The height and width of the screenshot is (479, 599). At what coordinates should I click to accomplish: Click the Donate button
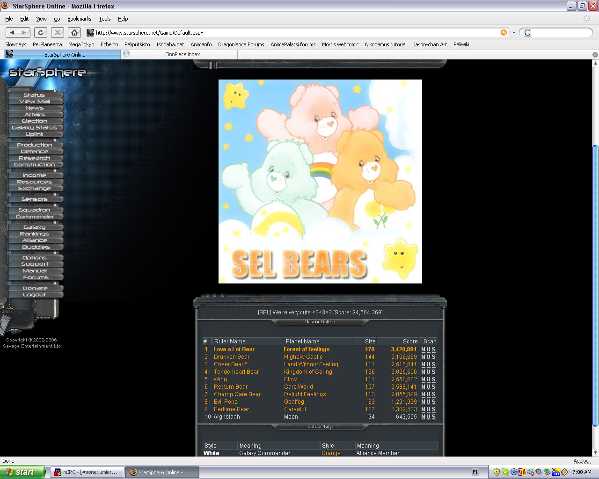pyautogui.click(x=35, y=288)
